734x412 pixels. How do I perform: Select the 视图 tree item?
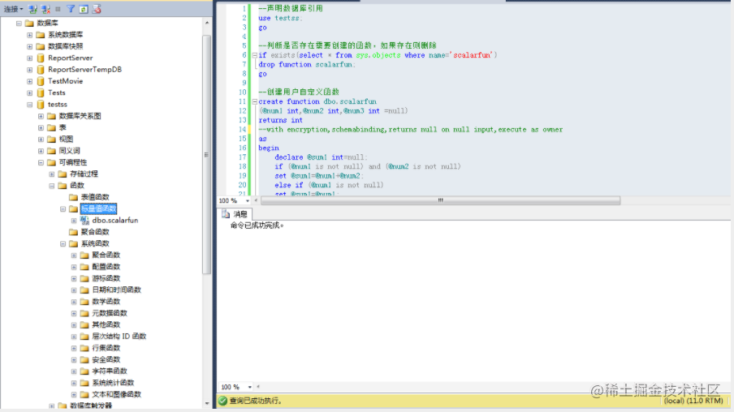point(66,139)
